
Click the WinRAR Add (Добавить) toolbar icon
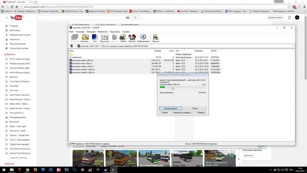tap(75, 38)
